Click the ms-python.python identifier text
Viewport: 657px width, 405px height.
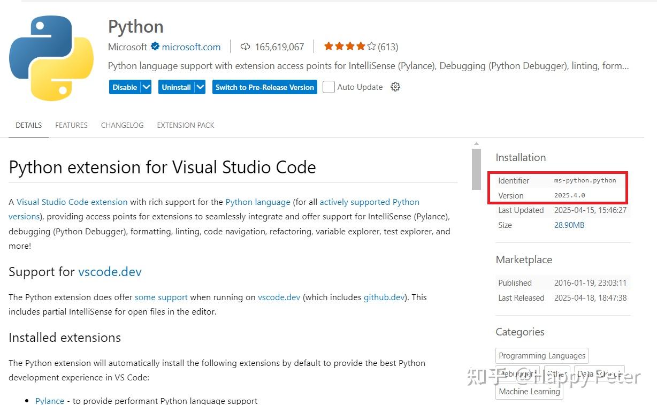pos(585,181)
